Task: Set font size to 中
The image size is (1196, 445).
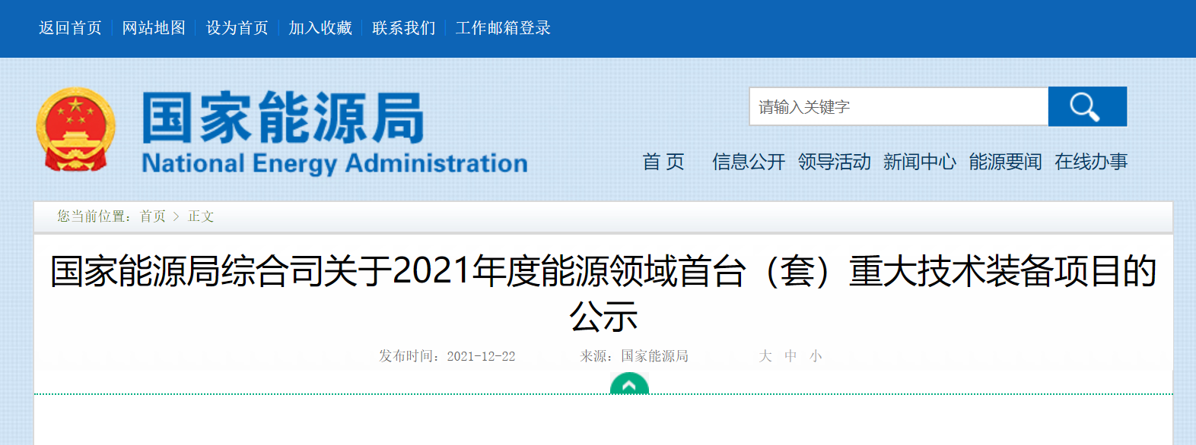Action: click(790, 356)
